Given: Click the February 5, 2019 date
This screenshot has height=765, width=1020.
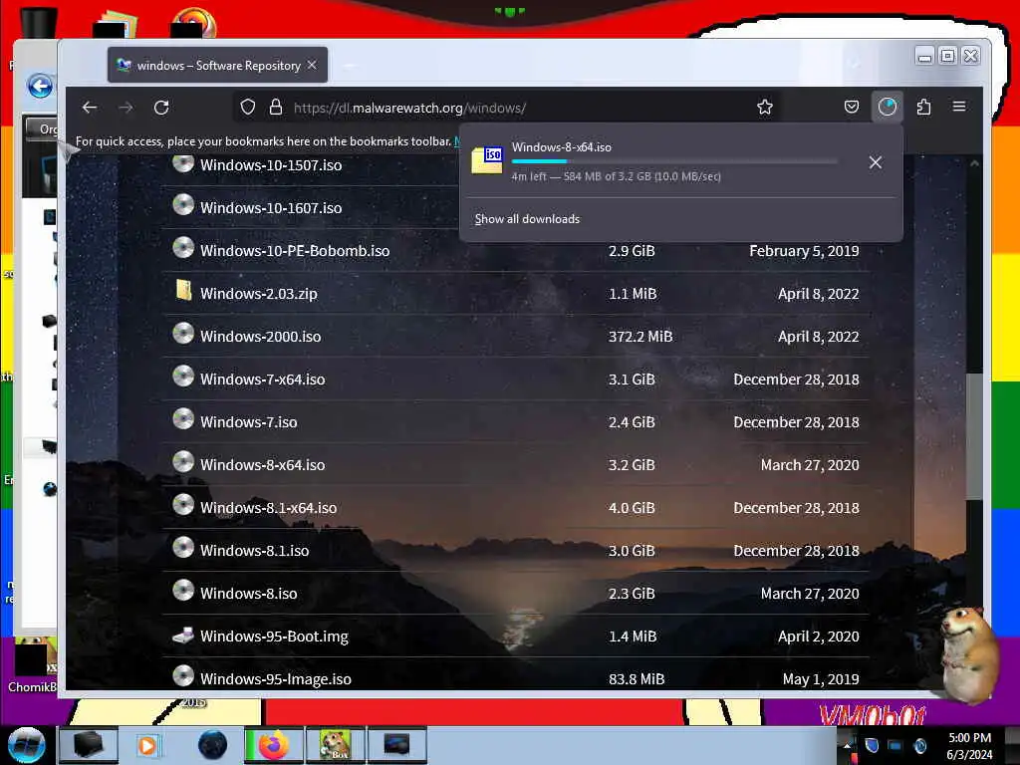Looking at the screenshot, I should click(804, 251).
